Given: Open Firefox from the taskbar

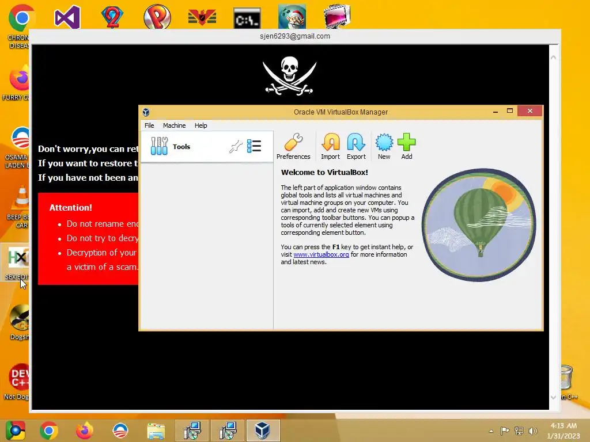Looking at the screenshot, I should (x=85, y=430).
